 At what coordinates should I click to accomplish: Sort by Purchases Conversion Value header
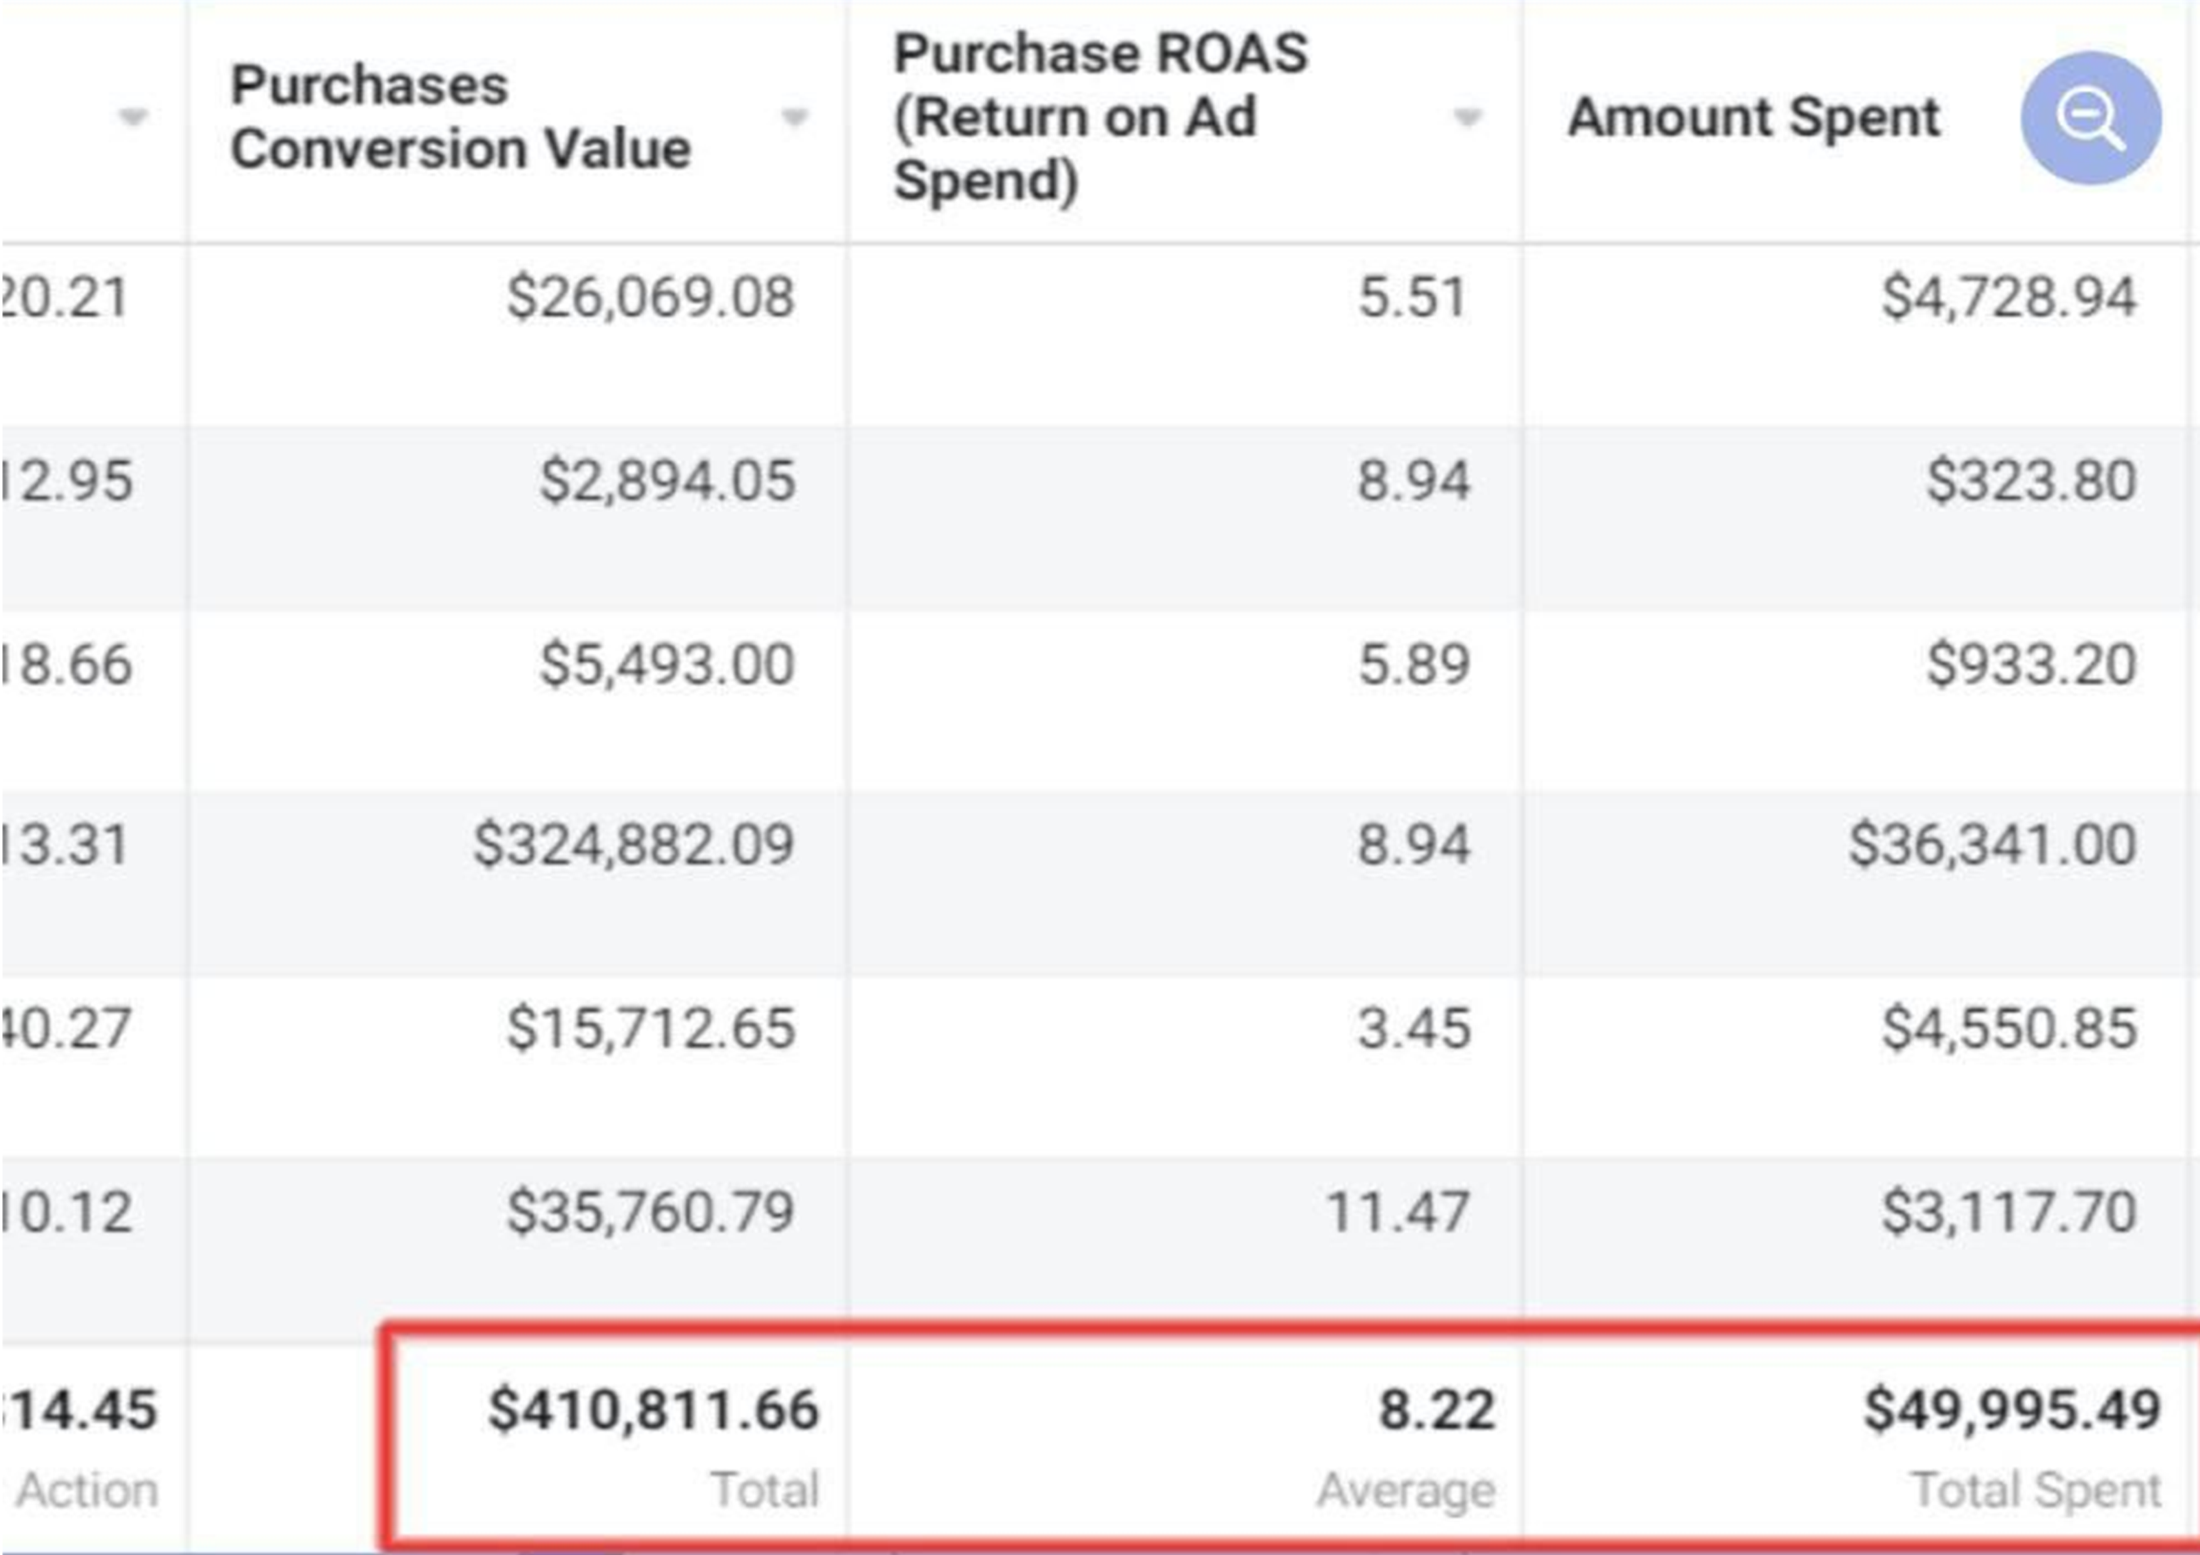460,117
